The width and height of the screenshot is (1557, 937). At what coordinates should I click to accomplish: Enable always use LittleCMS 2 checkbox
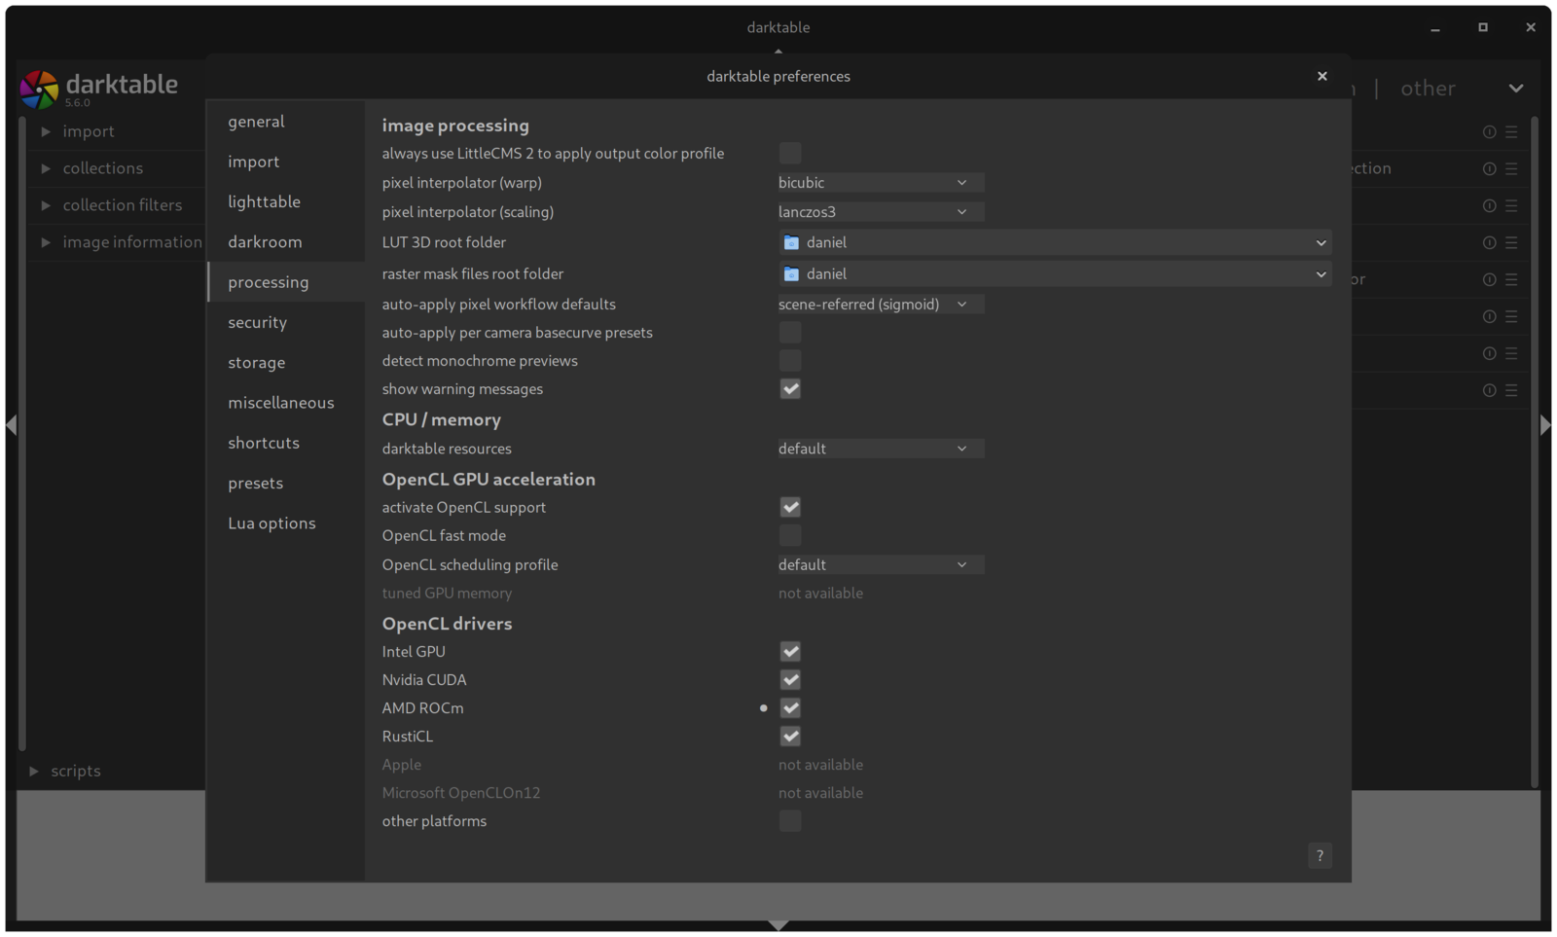[790, 154]
